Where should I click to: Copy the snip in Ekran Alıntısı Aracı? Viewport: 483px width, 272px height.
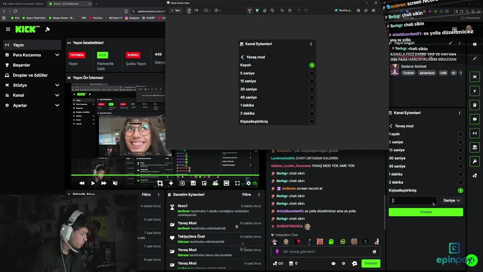pos(366,11)
